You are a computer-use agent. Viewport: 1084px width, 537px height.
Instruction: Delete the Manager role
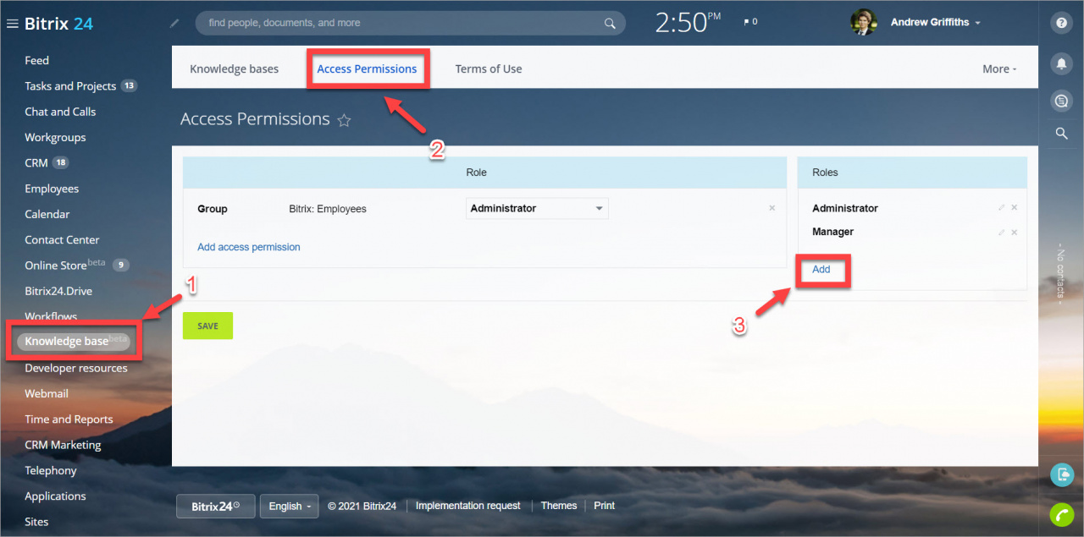[x=1015, y=233]
